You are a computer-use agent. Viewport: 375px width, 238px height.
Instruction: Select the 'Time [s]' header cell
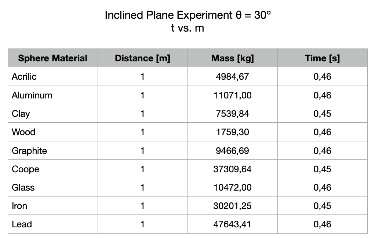(x=322, y=58)
